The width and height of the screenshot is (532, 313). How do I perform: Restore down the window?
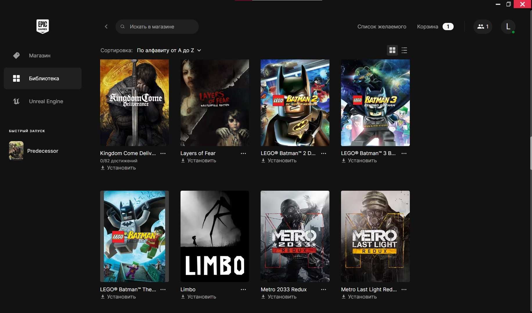508,4
